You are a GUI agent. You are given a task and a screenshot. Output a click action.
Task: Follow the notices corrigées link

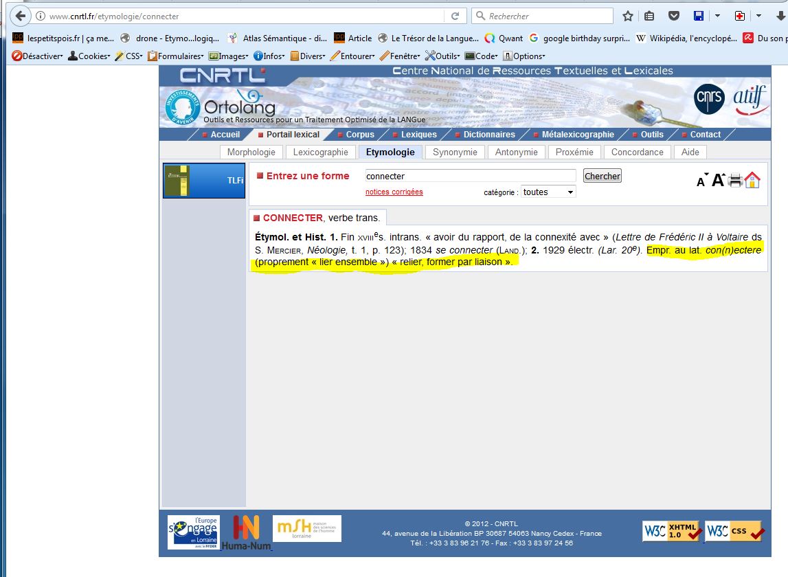tap(394, 192)
